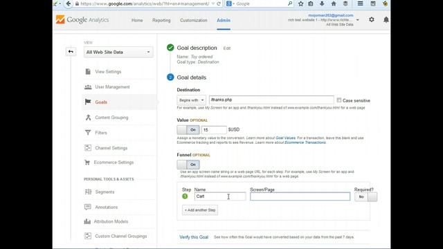Go to the Home tab
This screenshot has height=249, width=443.
click(137, 20)
